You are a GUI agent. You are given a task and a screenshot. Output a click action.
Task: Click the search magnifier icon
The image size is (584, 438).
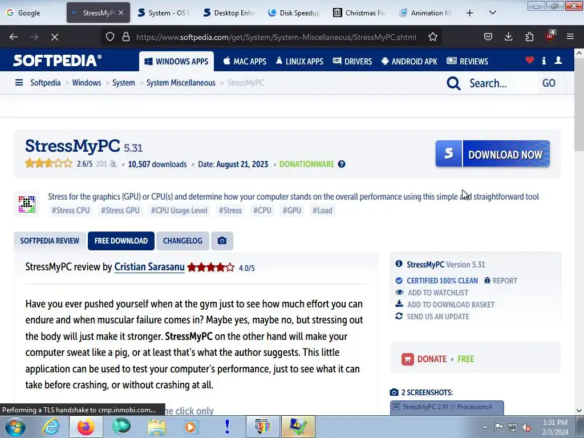(x=453, y=83)
